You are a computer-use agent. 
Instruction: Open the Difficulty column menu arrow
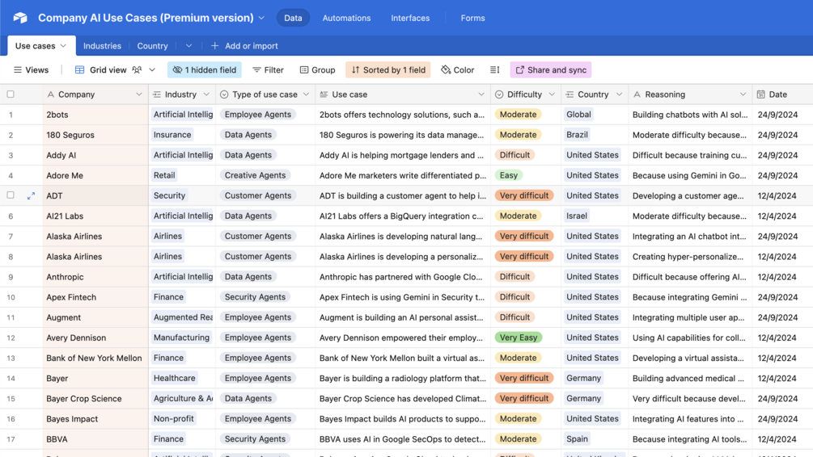pos(552,94)
